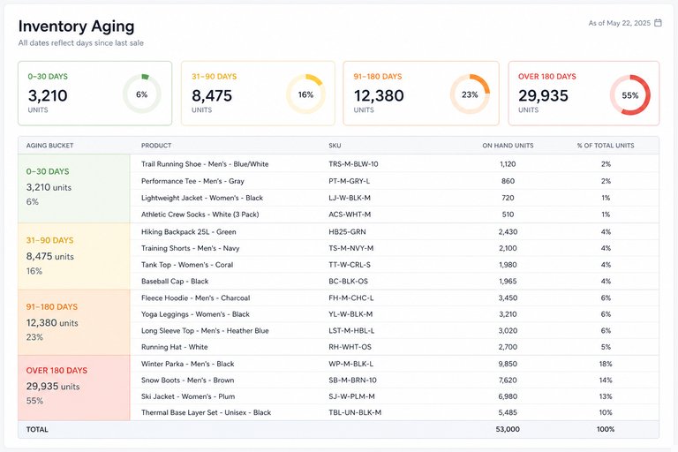Click SKU TBL-UN-BLK-M
The image size is (678, 452).
point(355,412)
